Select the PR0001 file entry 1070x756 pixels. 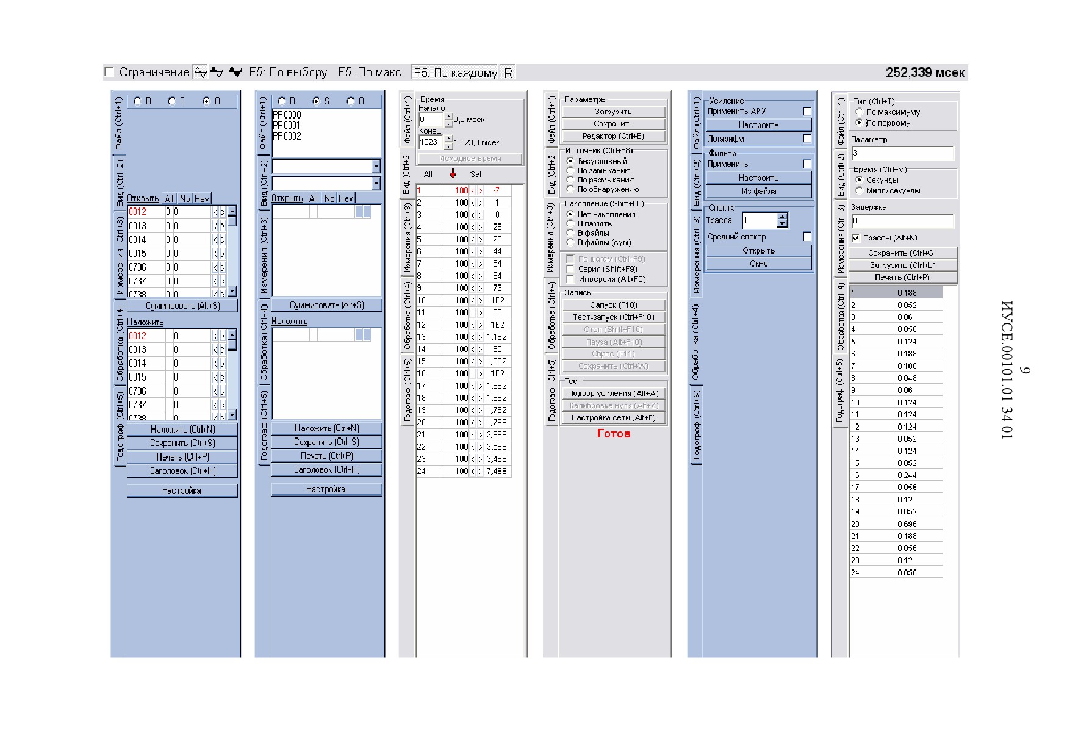(x=286, y=126)
